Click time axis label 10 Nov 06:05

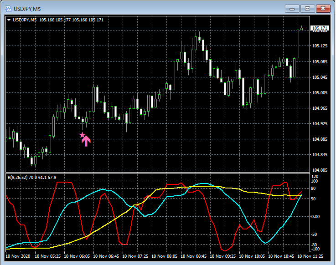tap(77, 256)
